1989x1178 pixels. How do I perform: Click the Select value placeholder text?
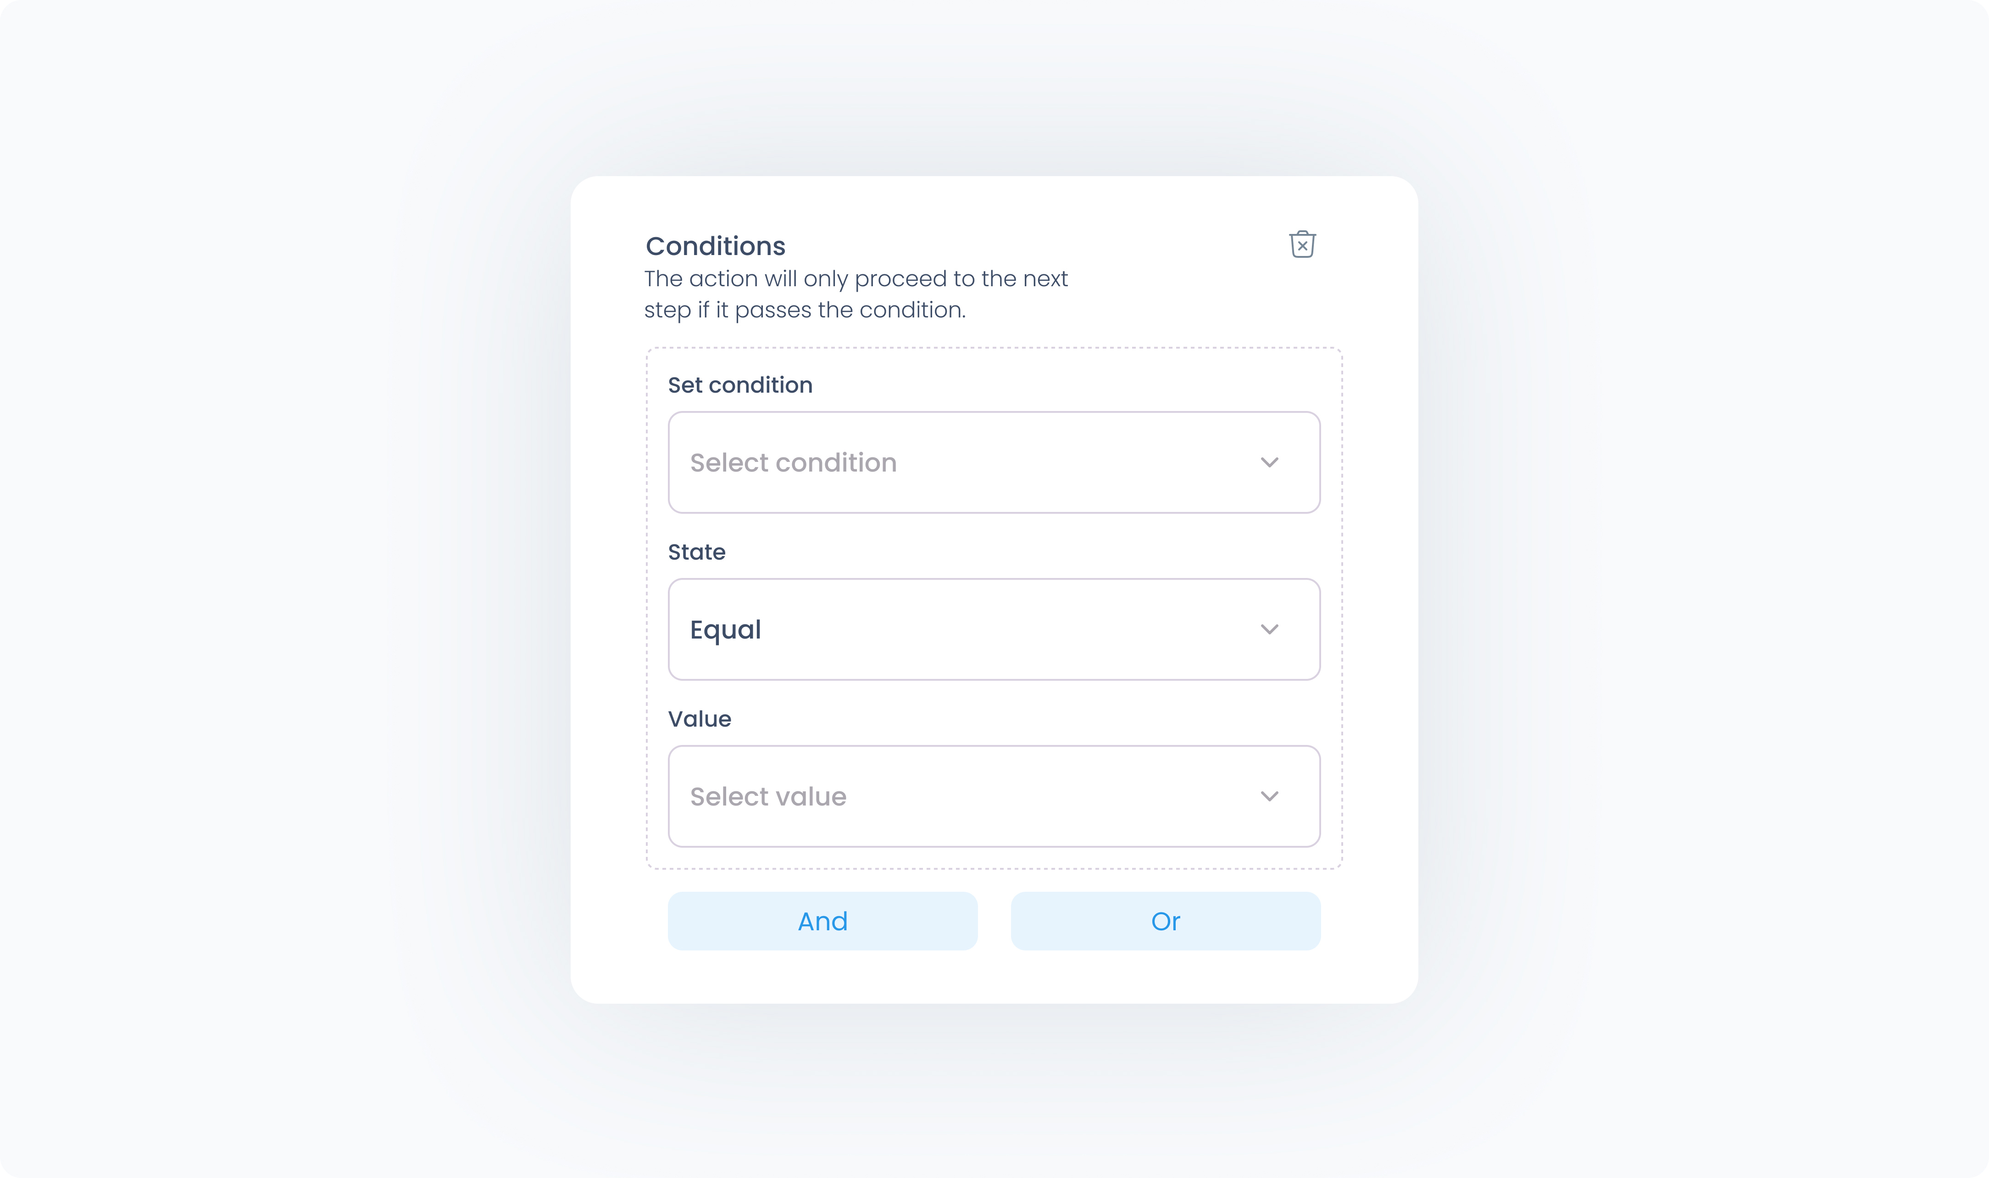click(767, 796)
